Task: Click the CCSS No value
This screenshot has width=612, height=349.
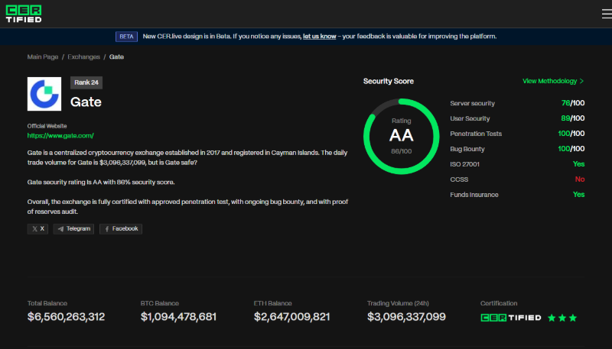Action: (x=580, y=179)
